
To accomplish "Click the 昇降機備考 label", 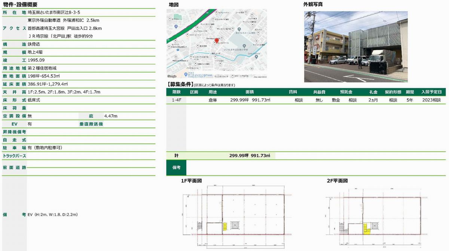I will pos(14,132).
